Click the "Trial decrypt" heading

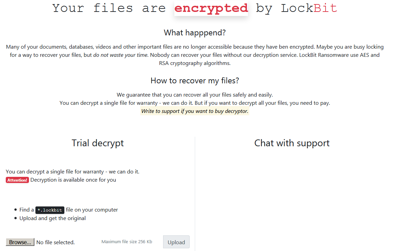point(98,143)
